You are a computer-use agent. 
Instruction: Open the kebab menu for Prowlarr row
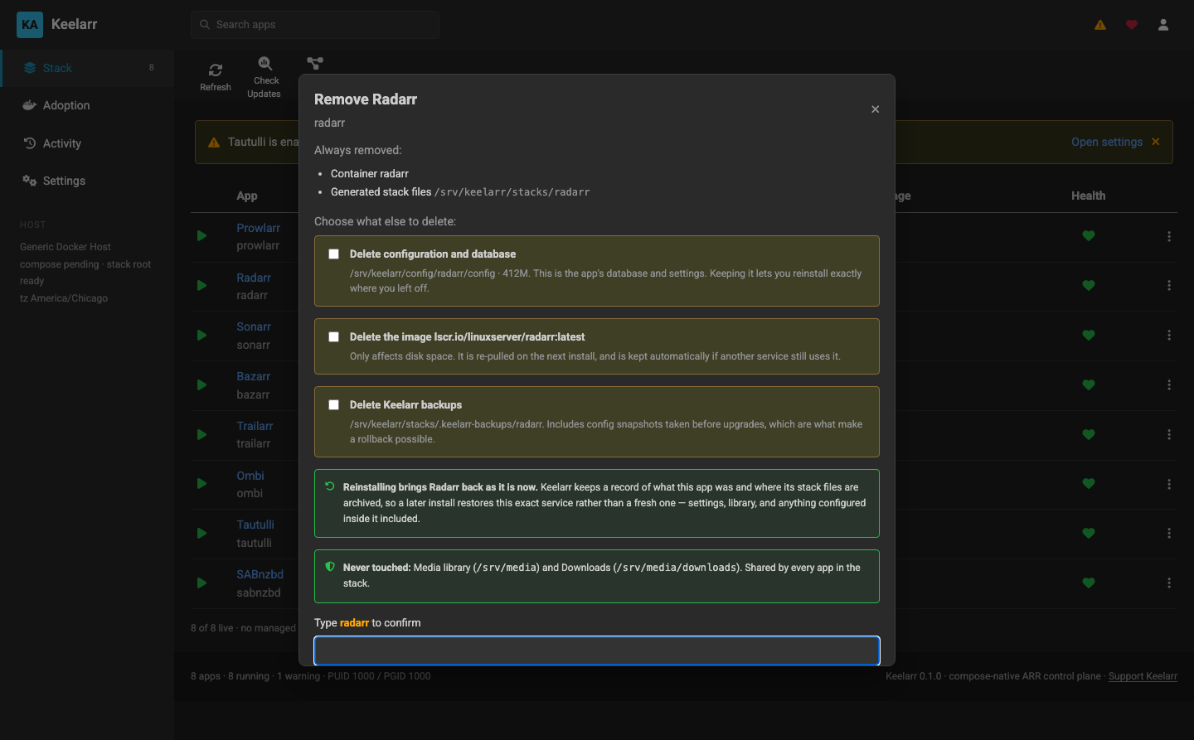click(x=1169, y=236)
